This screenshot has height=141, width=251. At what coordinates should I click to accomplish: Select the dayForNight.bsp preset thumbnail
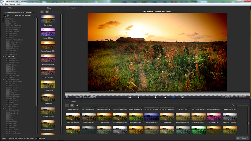151,116
